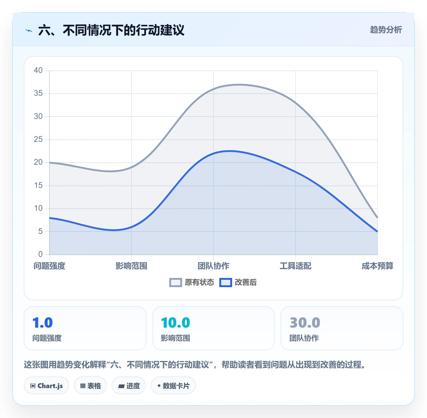Screen dimensions: 427x418
Task: Click the Chart.js tag
Action: [46, 386]
